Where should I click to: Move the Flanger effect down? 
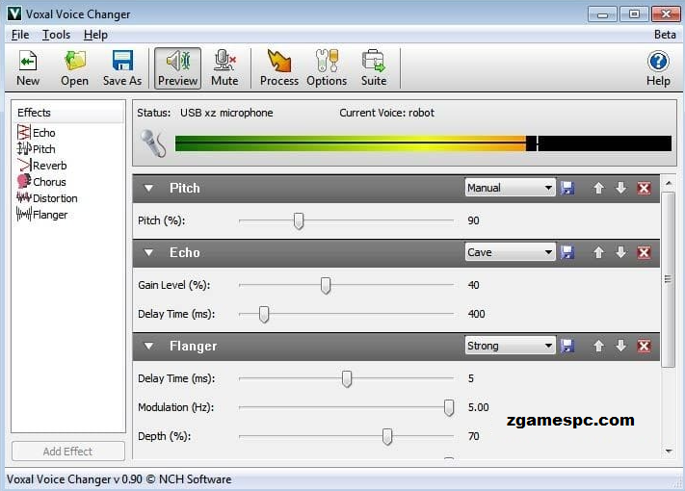click(x=620, y=346)
